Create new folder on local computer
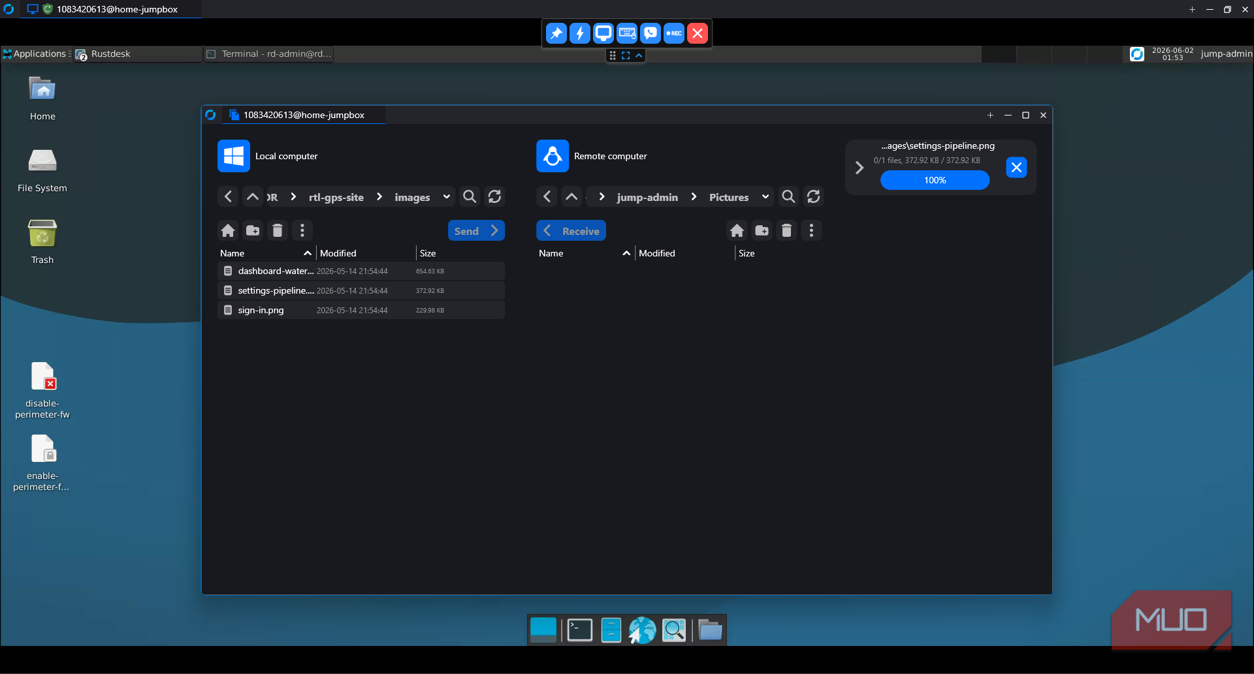This screenshot has width=1254, height=674. [x=253, y=230]
